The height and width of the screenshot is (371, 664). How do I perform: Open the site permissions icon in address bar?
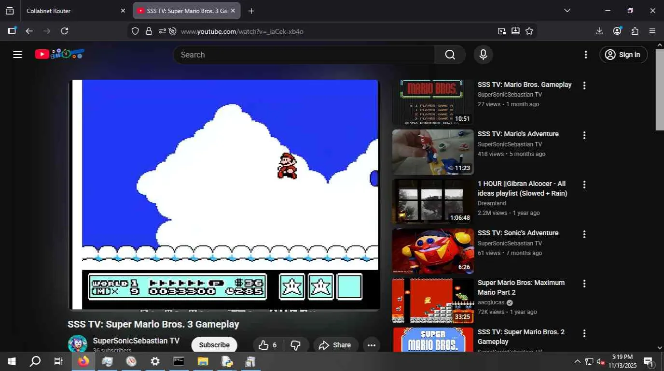click(x=162, y=31)
